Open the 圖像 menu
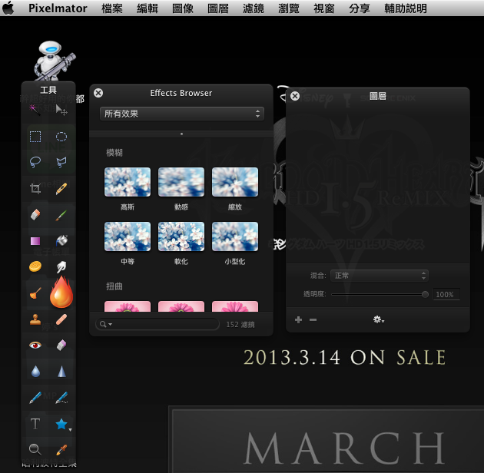 [183, 8]
